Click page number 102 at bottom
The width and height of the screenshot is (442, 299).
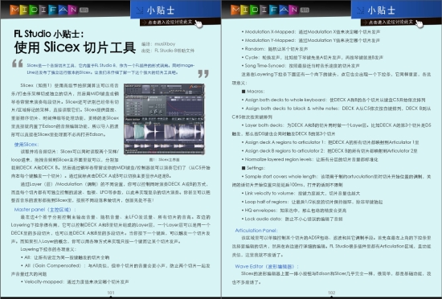pyautogui.click(x=331, y=293)
